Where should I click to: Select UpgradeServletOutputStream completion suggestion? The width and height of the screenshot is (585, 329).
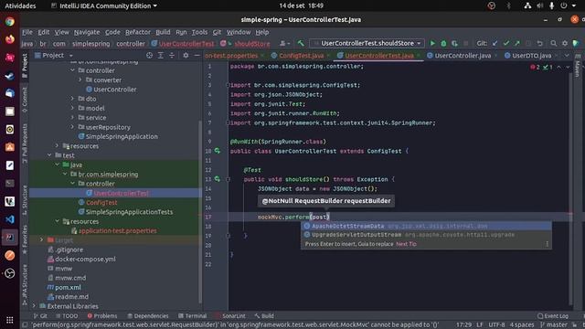[426, 235]
